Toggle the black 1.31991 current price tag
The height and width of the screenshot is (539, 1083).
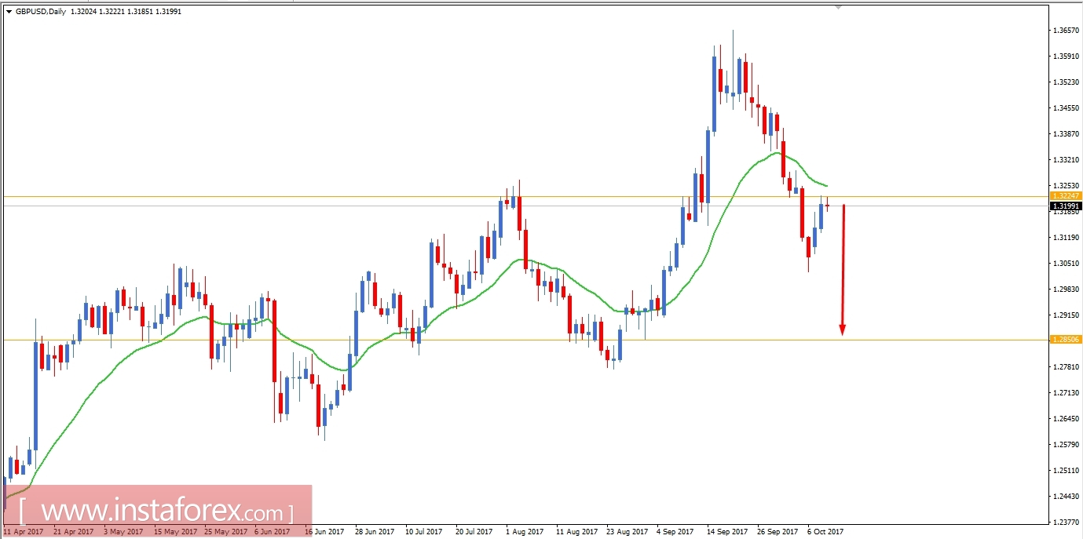click(x=1067, y=206)
